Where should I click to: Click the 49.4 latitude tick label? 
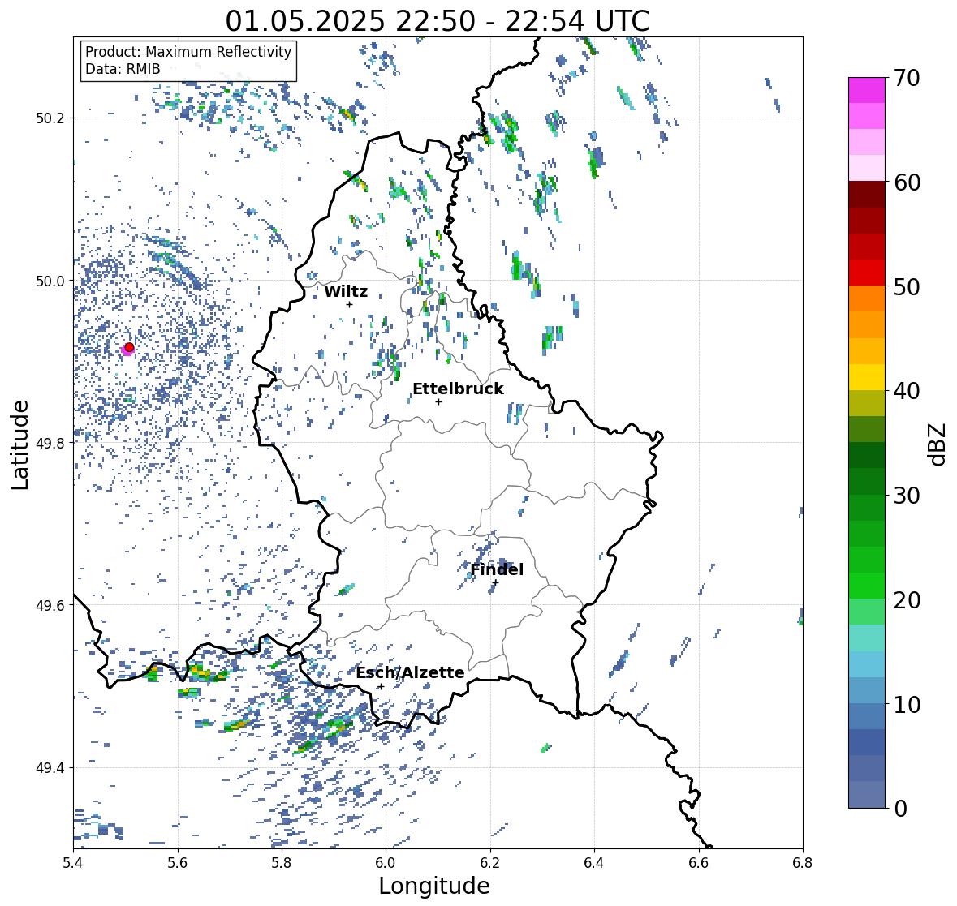point(50,767)
